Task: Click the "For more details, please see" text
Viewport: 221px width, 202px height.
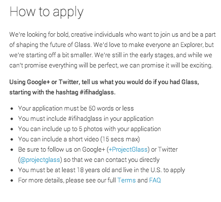Action: [x=67, y=180]
